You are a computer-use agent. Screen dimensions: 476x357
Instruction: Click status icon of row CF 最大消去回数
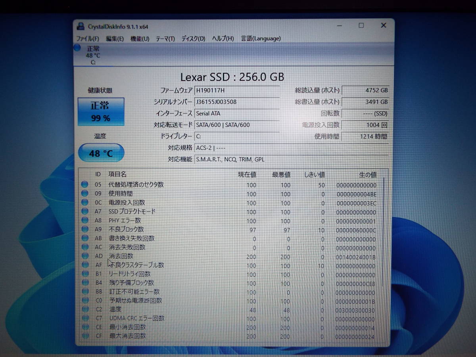[x=85, y=336]
